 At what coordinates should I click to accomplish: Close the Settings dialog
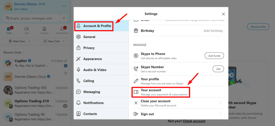click(223, 14)
